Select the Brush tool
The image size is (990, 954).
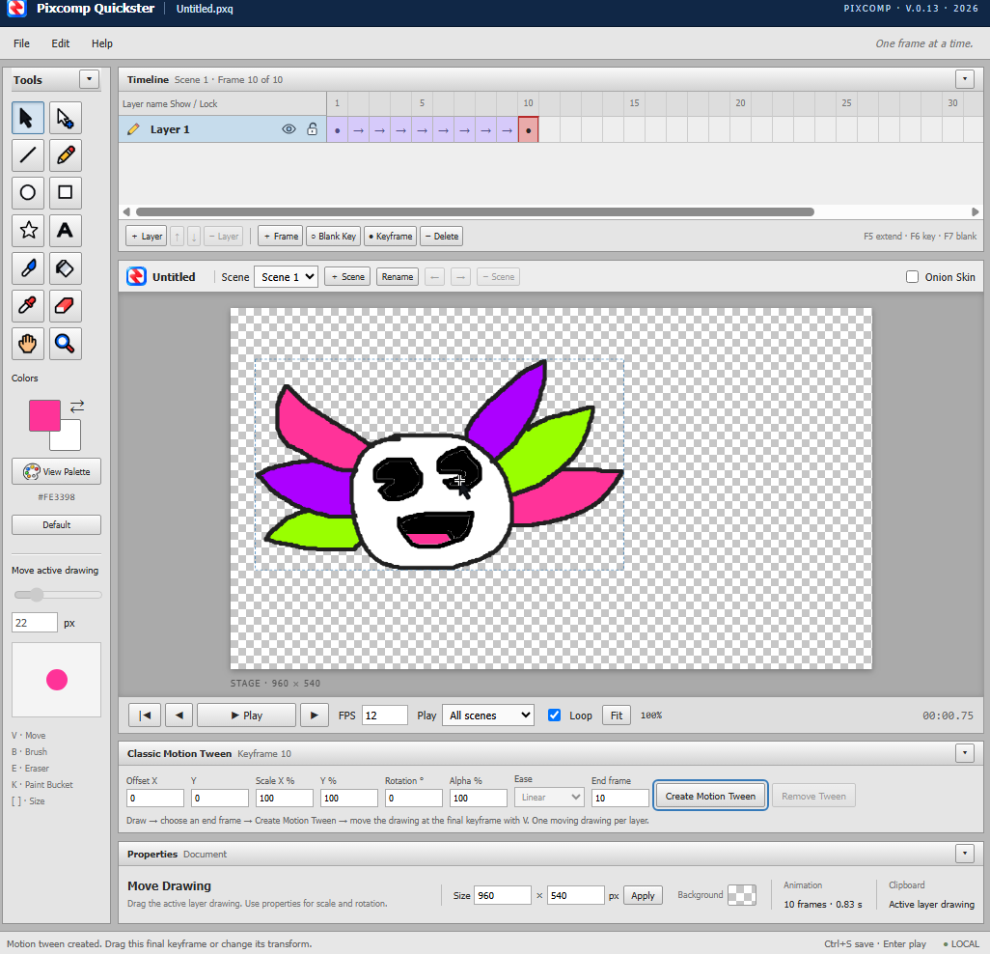tap(28, 268)
